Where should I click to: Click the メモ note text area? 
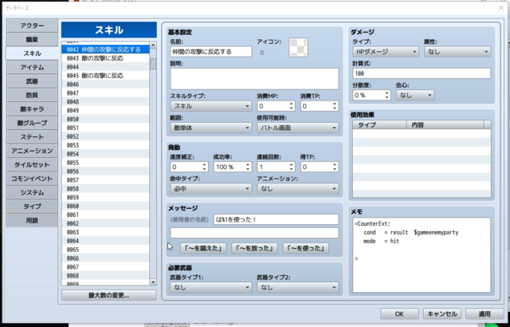422,254
